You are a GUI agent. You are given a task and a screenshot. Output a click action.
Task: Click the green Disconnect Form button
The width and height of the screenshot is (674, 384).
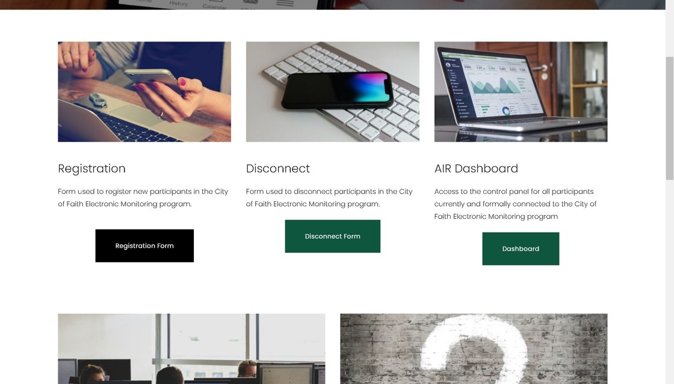click(x=333, y=236)
